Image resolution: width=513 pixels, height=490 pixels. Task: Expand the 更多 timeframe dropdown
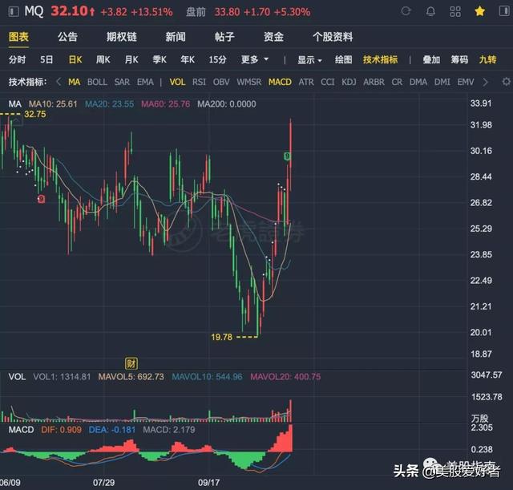tap(255, 59)
